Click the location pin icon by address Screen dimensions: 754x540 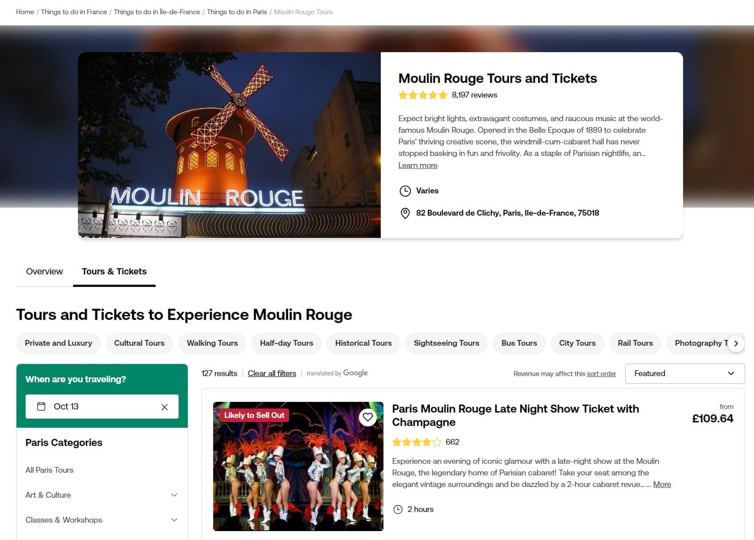pyautogui.click(x=405, y=213)
